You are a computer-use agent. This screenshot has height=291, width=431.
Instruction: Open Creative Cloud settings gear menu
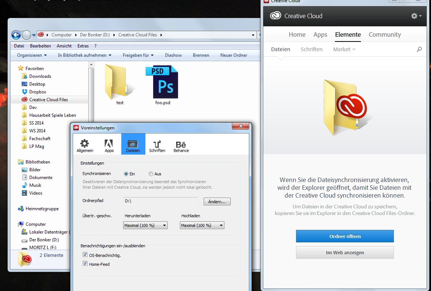[416, 16]
